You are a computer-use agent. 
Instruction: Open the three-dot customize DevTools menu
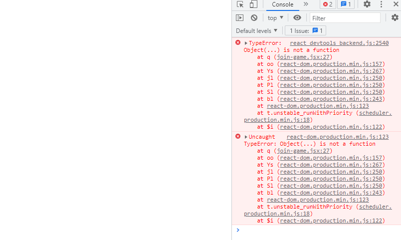coord(382,4)
